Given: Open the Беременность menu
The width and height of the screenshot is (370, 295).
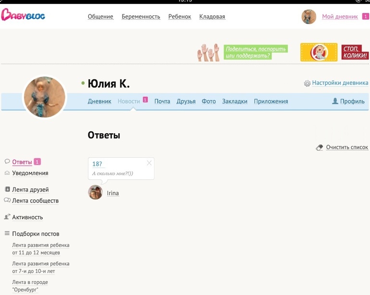Looking at the screenshot, I should tap(141, 17).
